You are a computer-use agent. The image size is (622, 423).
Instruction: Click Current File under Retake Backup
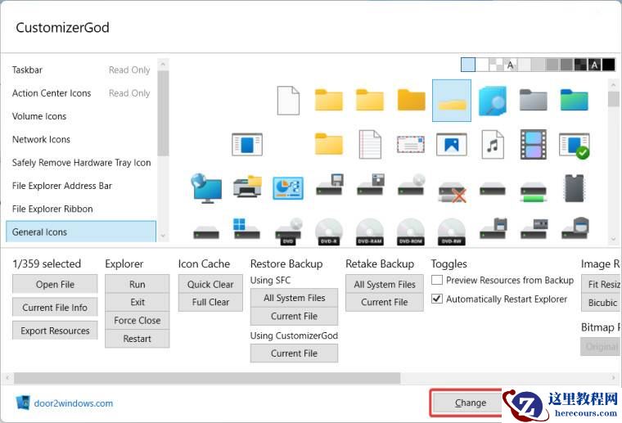pos(385,302)
